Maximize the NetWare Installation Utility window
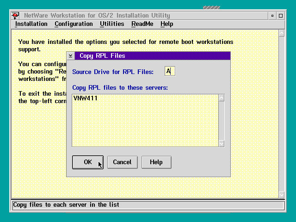The image size is (296, 222). [x=281, y=16]
